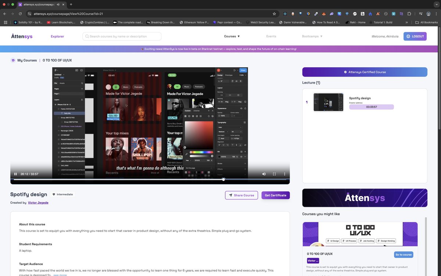Close the attensys.xyz browser tab
Viewport: 441px width, 276px height.
click(x=63, y=4)
